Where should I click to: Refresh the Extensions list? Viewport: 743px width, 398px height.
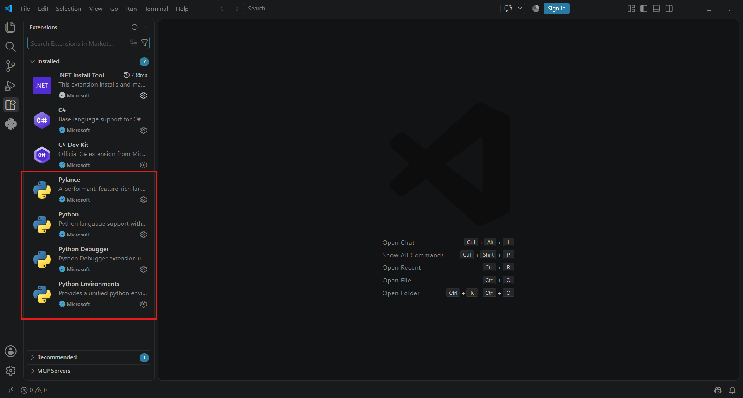[134, 27]
